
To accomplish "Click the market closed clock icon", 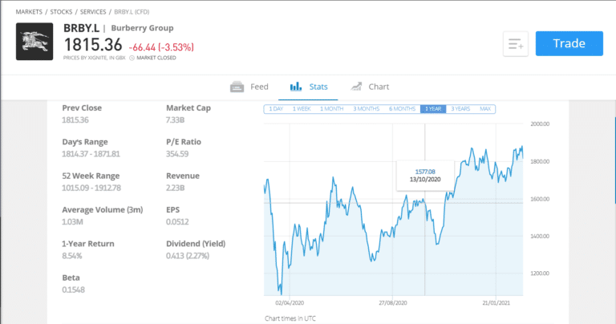I will 132,58.
